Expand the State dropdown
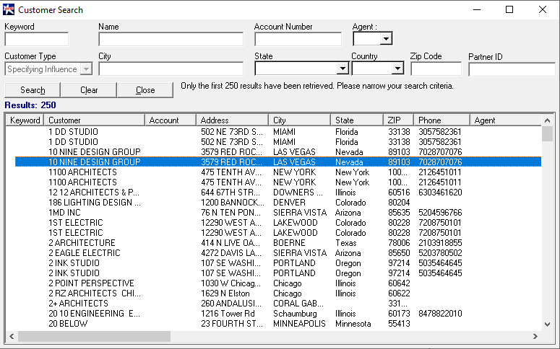Screen dimensions: 560x349 (343, 69)
